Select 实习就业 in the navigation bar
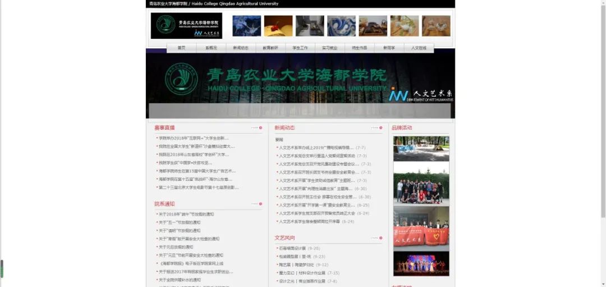This screenshot has width=606, height=287. point(329,48)
